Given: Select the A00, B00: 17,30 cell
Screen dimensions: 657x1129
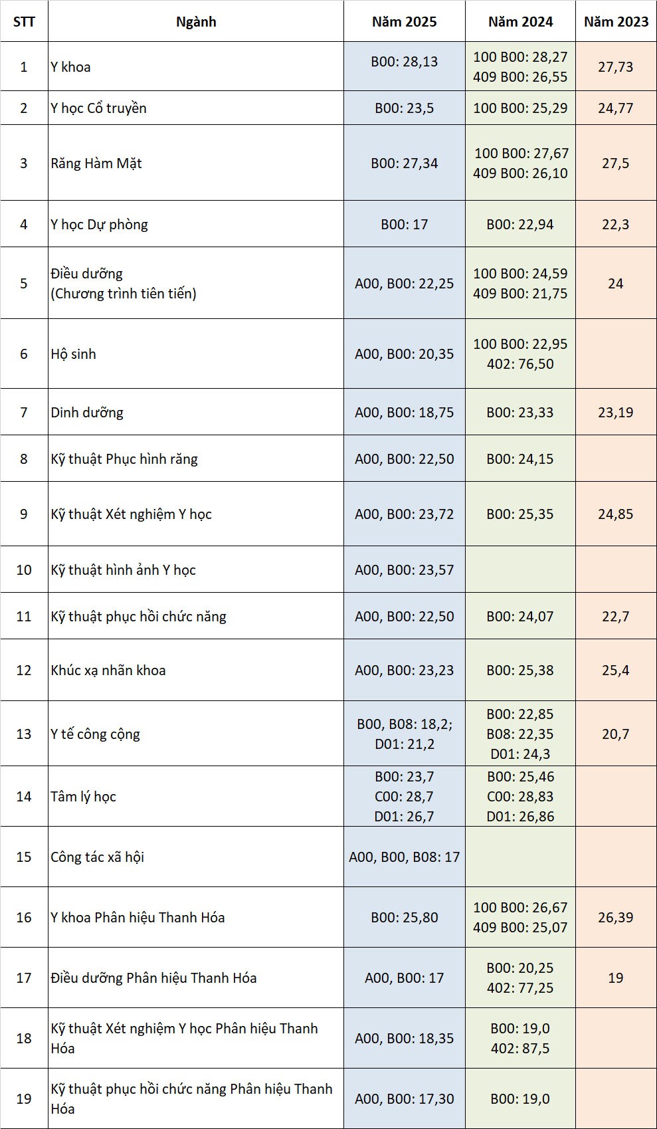Looking at the screenshot, I should (404, 1098).
